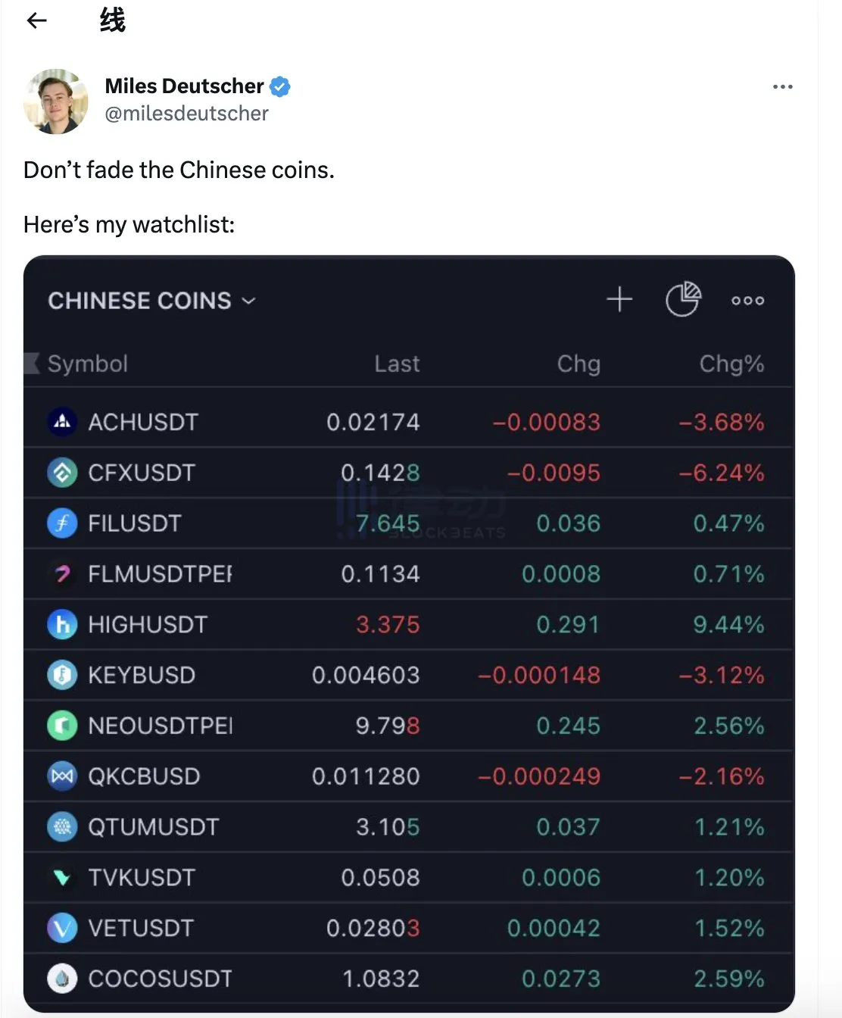The width and height of the screenshot is (842, 1018).
Task: Click the blue verified badge
Action: pyautogui.click(x=280, y=86)
